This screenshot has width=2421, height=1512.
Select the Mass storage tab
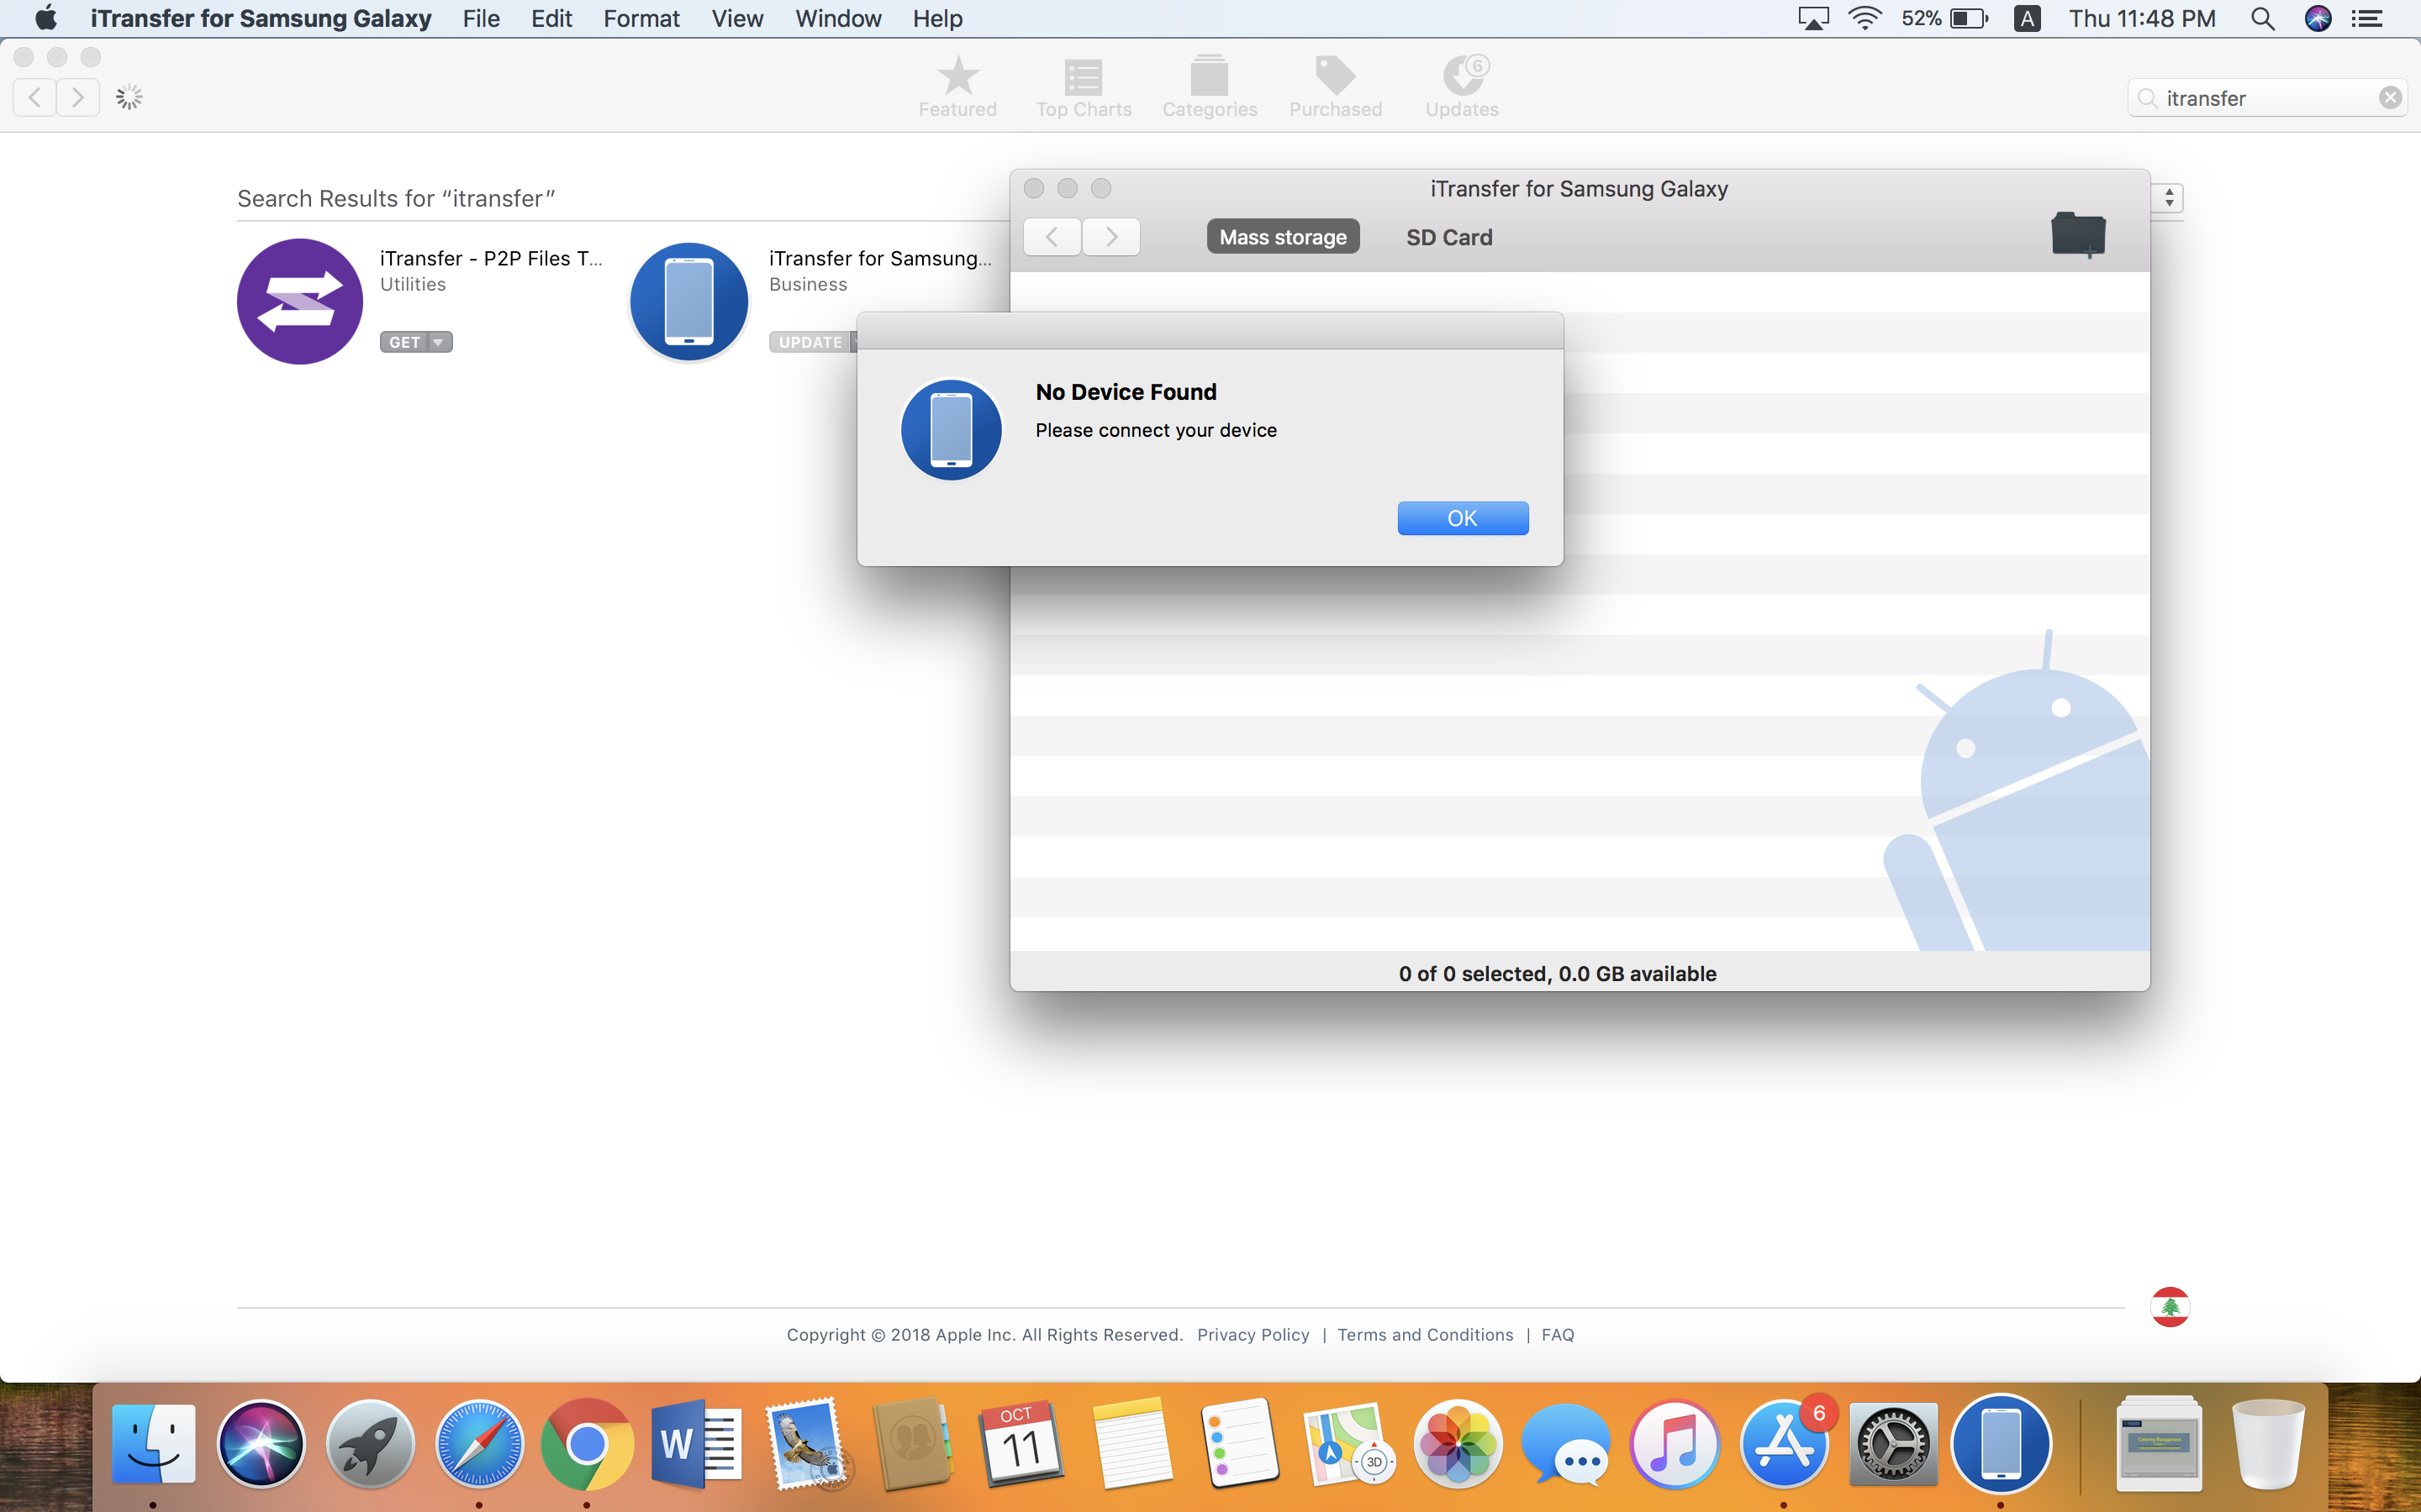pyautogui.click(x=1283, y=237)
